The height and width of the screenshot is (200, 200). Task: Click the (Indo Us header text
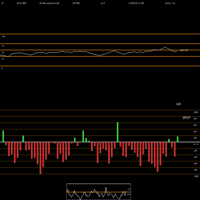(170, 3)
